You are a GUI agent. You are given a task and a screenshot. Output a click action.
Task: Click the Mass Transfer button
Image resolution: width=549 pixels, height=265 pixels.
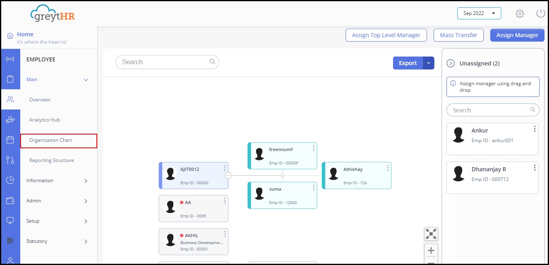click(458, 35)
